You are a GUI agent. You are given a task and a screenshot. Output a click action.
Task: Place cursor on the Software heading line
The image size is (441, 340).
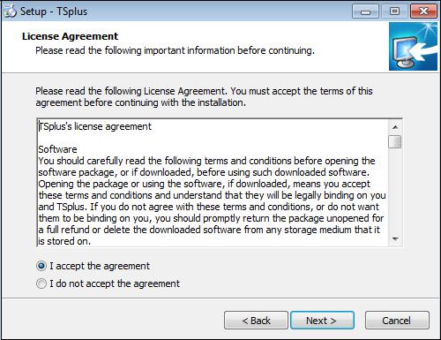coord(57,149)
